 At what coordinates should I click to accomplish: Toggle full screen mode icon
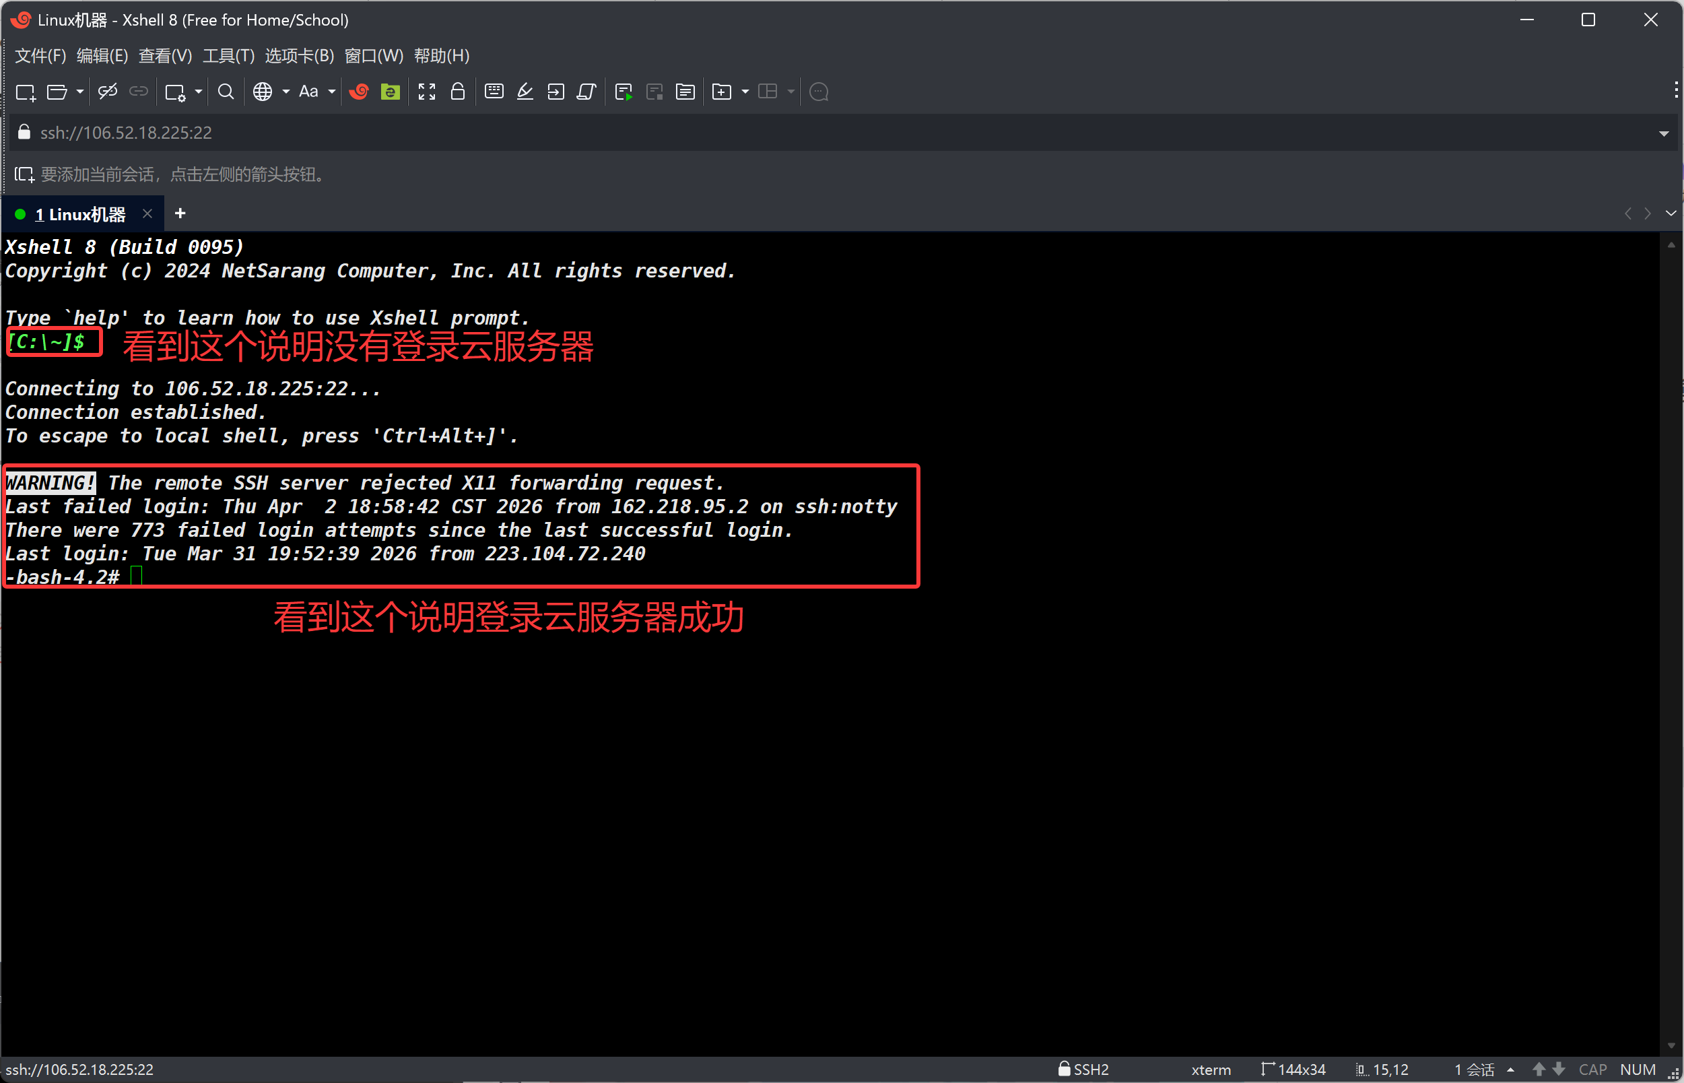[427, 92]
